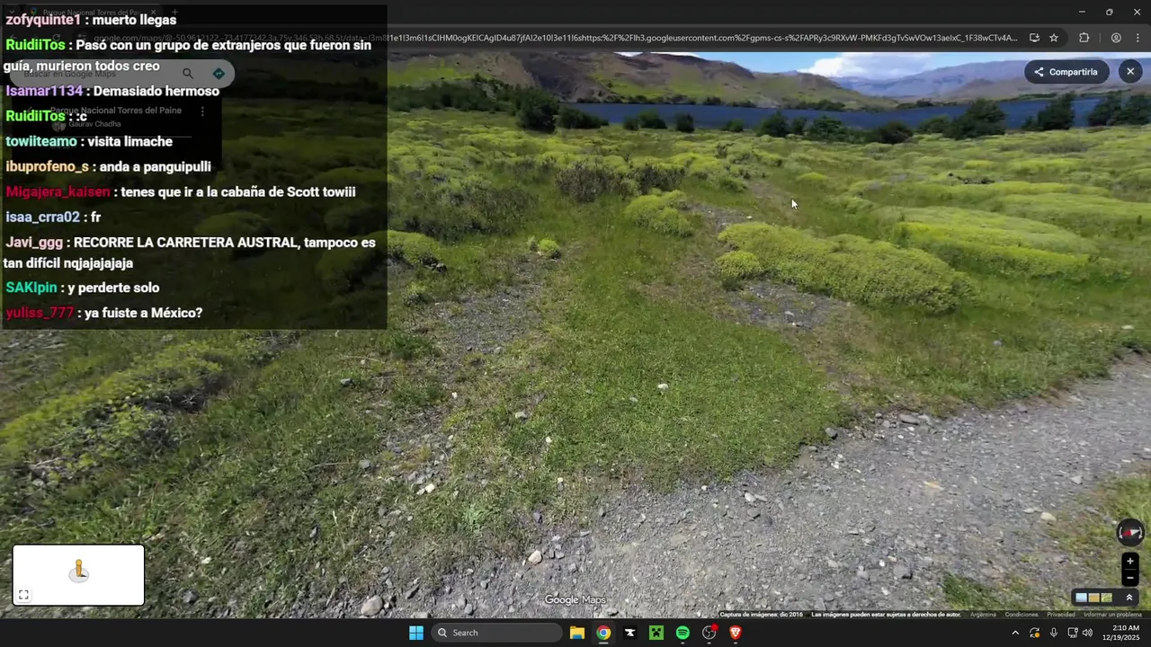
Task: Open the CapCut taskbar icon
Action: coord(629,633)
